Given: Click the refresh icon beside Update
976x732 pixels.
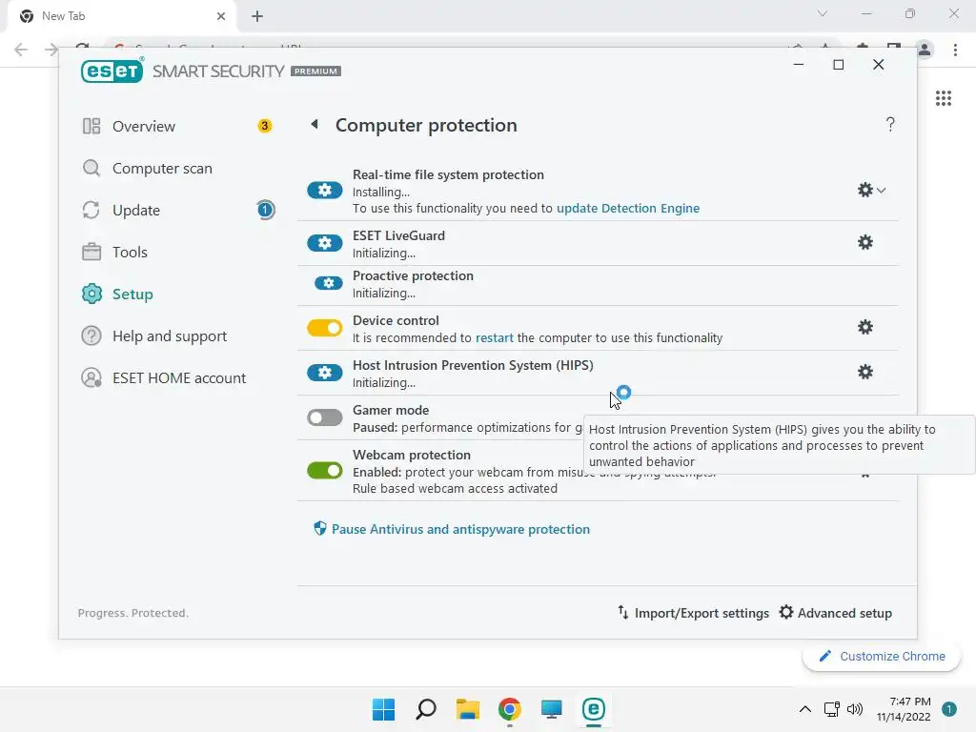Looking at the screenshot, I should (x=91, y=211).
